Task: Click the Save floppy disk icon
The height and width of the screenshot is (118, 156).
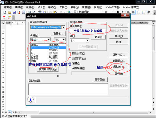Action: pyautogui.click(x=14, y=12)
